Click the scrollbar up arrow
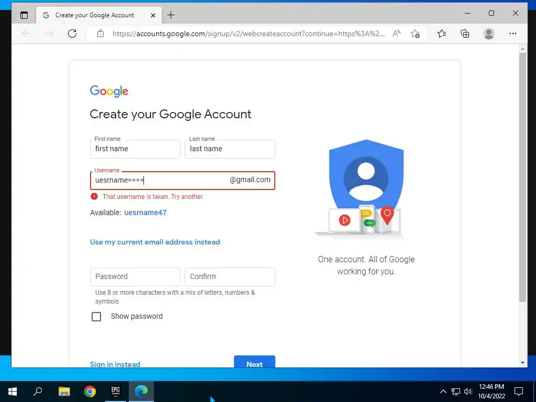Image resolution: width=536 pixels, height=402 pixels. 522,49
